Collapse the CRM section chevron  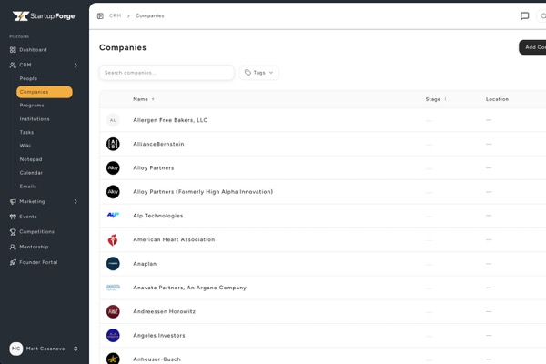(x=76, y=66)
